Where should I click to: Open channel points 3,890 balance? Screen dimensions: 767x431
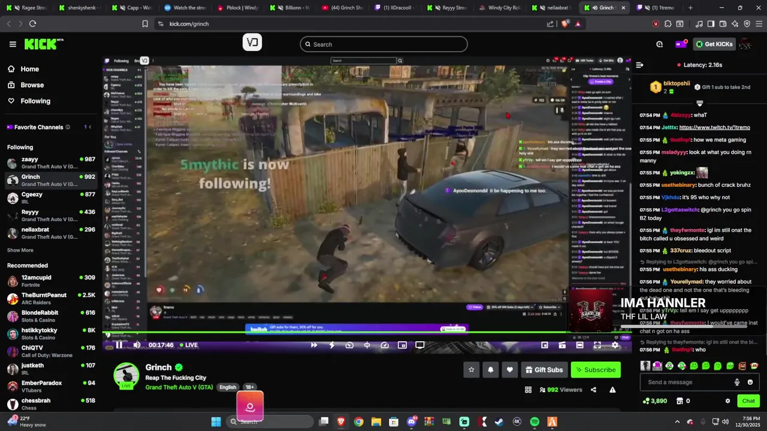click(x=655, y=401)
